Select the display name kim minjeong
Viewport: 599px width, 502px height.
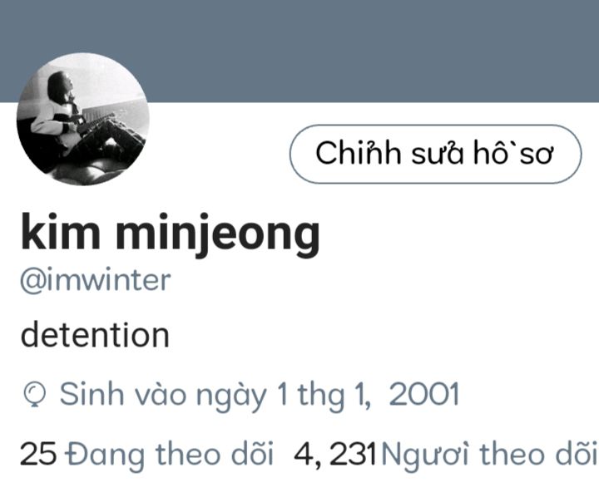click(171, 234)
